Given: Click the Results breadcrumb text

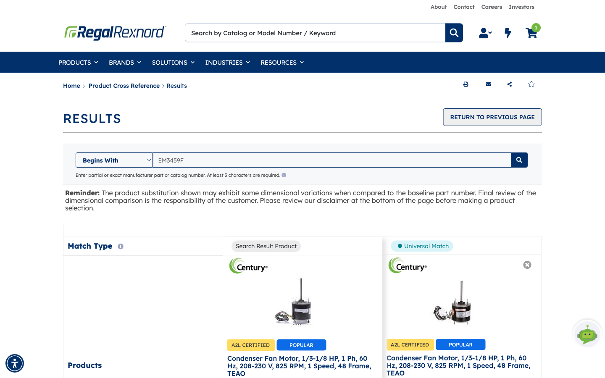Looking at the screenshot, I should 176,86.
